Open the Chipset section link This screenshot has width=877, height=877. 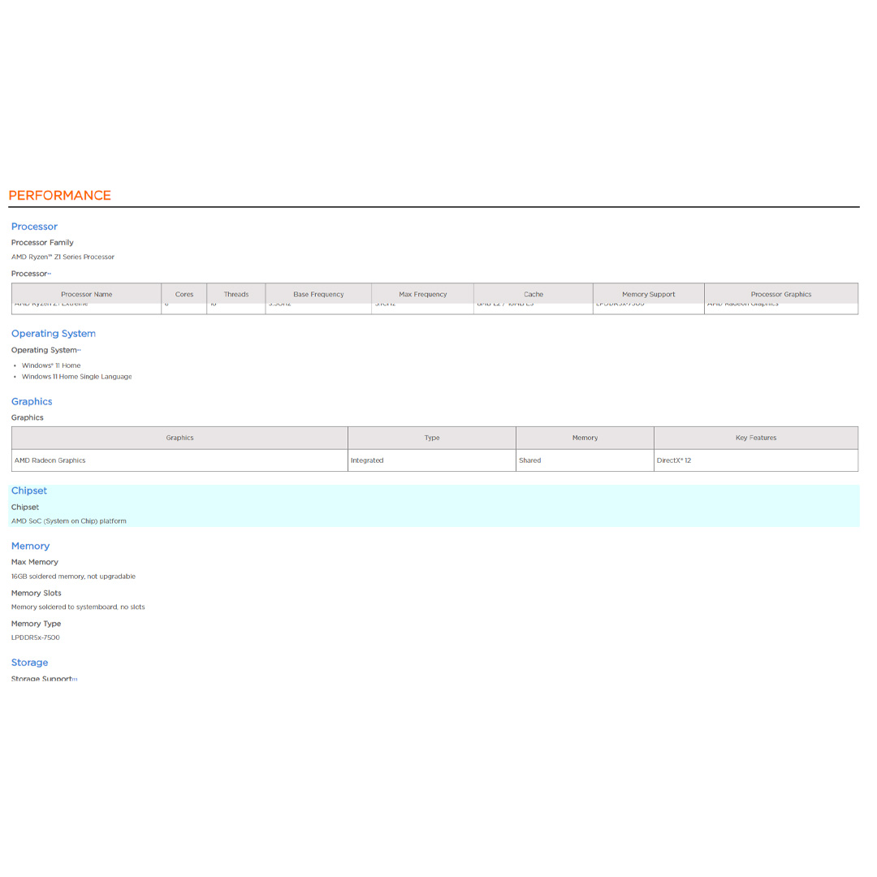pos(28,490)
